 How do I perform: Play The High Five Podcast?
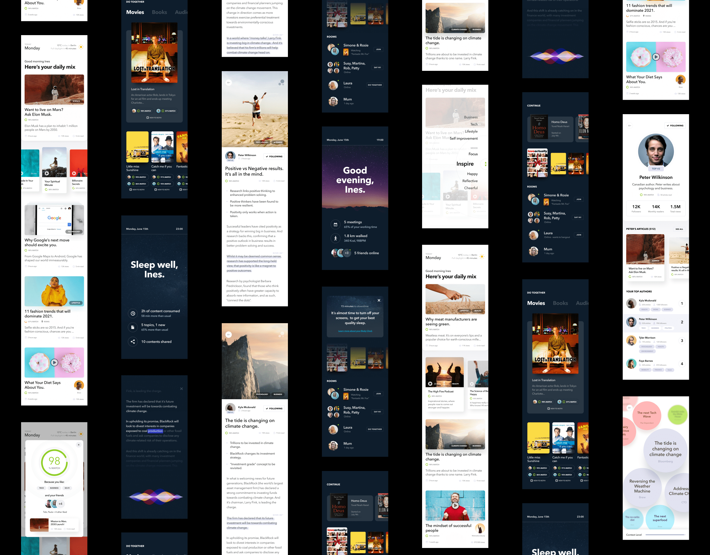pyautogui.click(x=430, y=384)
